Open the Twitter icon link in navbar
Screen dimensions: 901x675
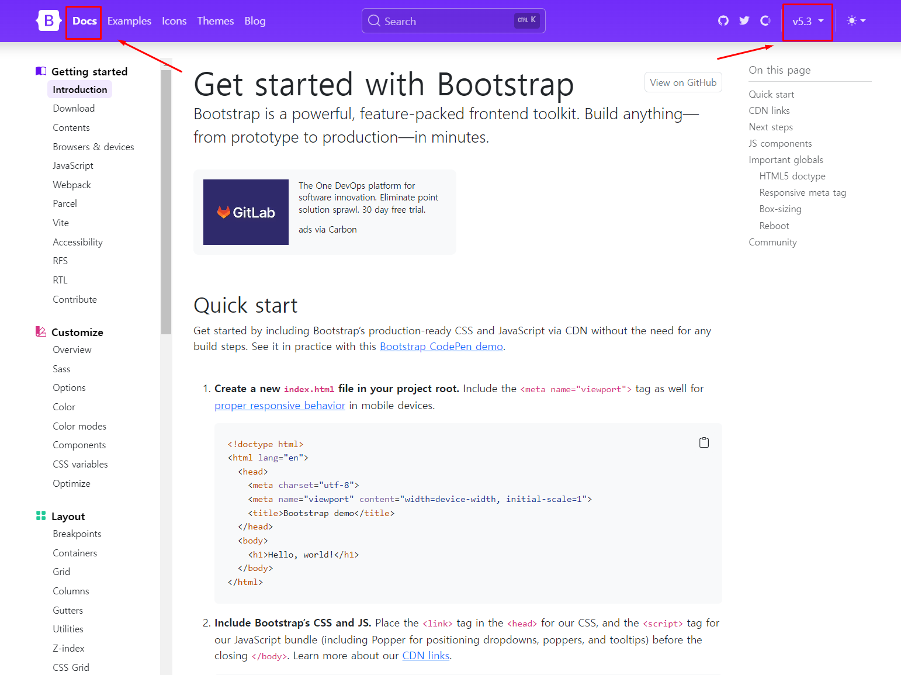744,21
